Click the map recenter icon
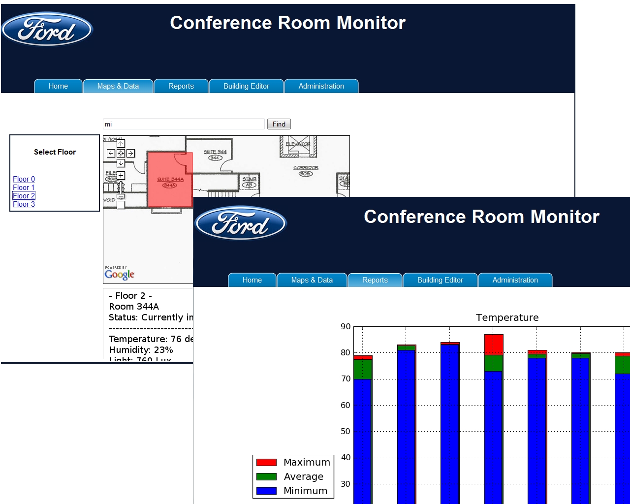 pyautogui.click(x=121, y=153)
